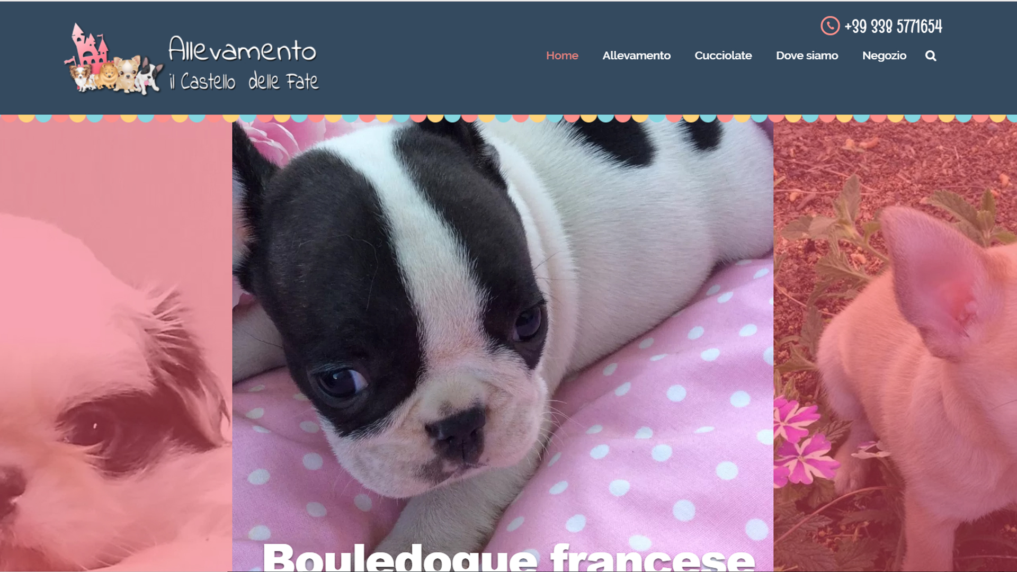1017x572 pixels.
Task: Call the number +39 338 5771654
Action: click(x=893, y=26)
